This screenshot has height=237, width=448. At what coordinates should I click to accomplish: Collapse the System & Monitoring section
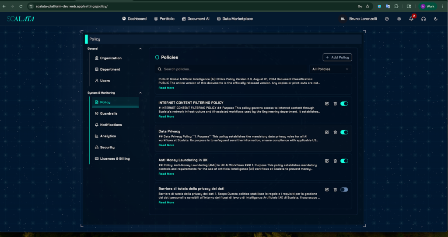point(140,93)
